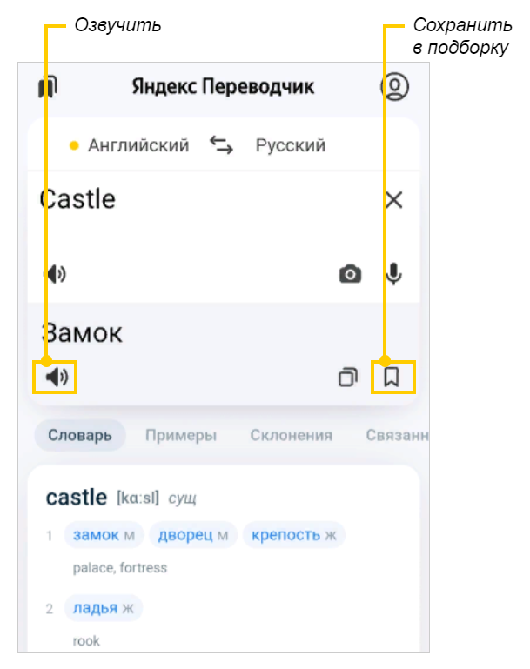Switch to the Примеры tab

[181, 435]
